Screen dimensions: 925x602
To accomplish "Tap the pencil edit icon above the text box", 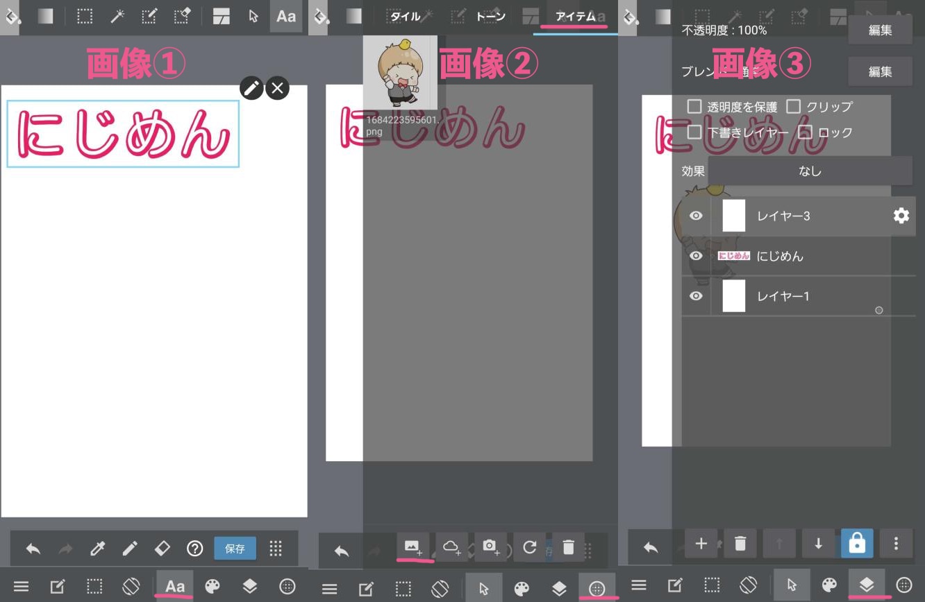I will (x=251, y=88).
